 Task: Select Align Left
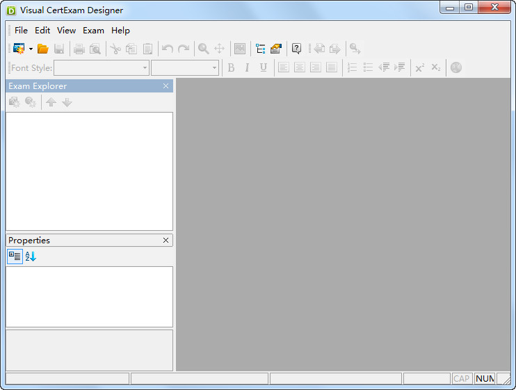pos(283,67)
